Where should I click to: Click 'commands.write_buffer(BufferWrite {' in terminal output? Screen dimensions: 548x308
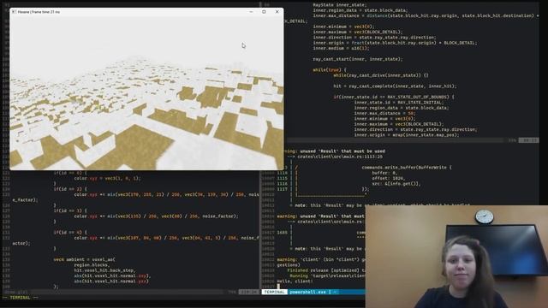(407, 168)
